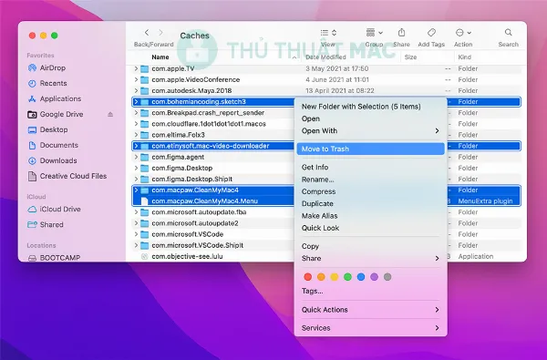
Task: Choose Tags… in context menu
Action: 370,291
